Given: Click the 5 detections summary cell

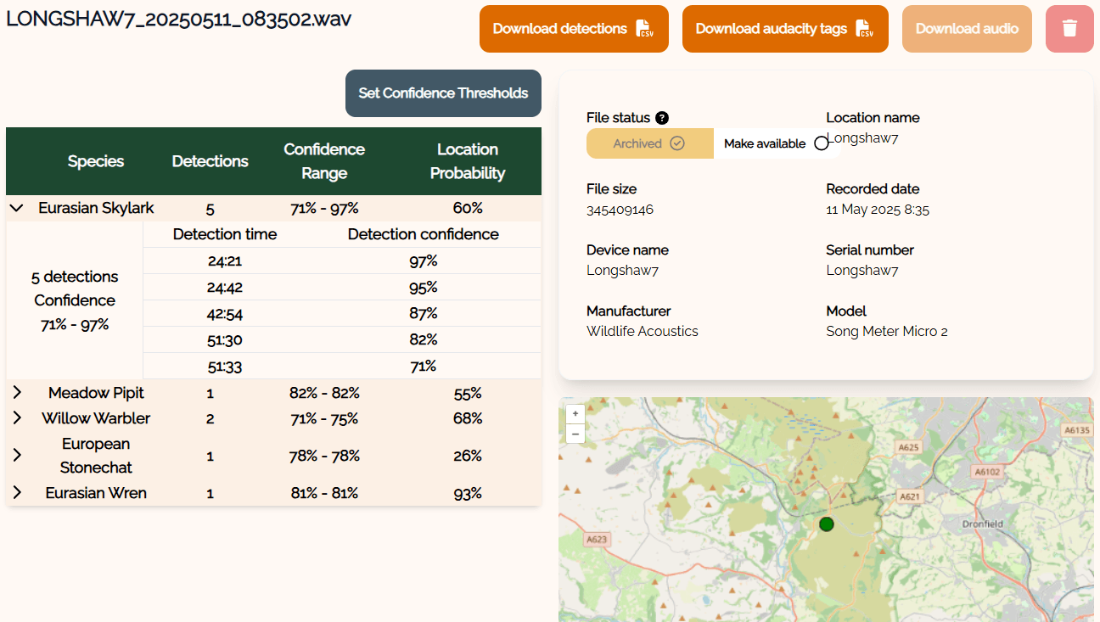Looking at the screenshot, I should click(75, 300).
